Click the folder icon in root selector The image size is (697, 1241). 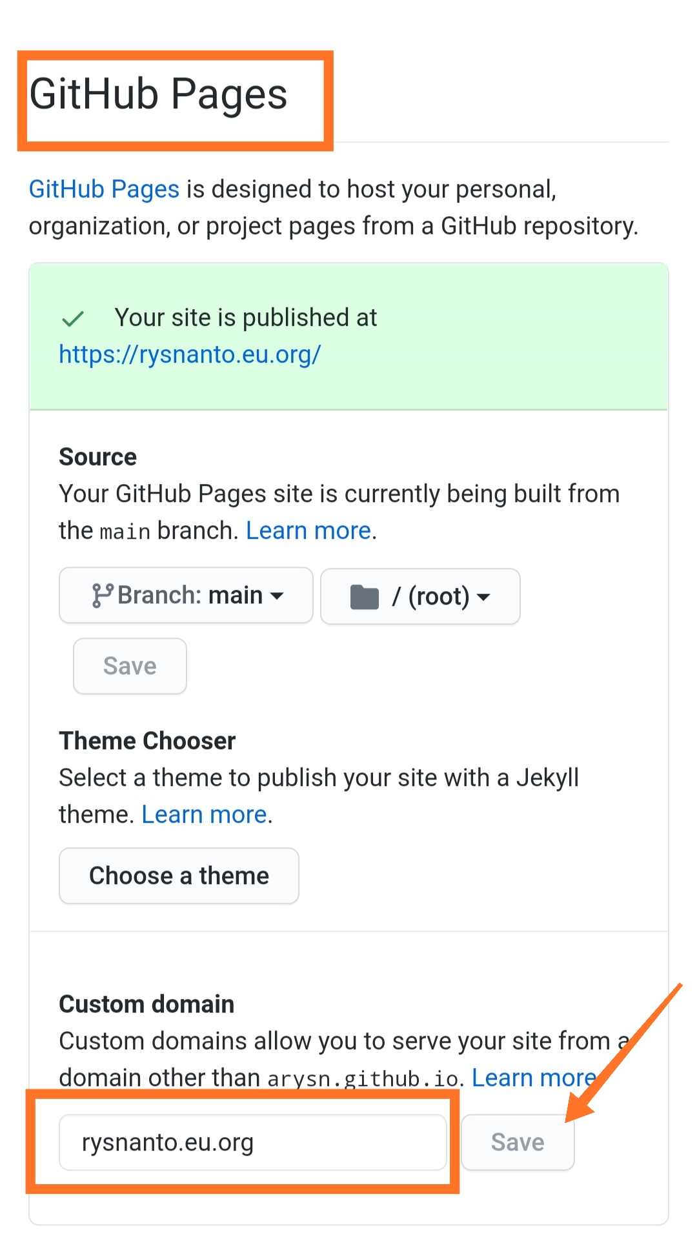[364, 596]
